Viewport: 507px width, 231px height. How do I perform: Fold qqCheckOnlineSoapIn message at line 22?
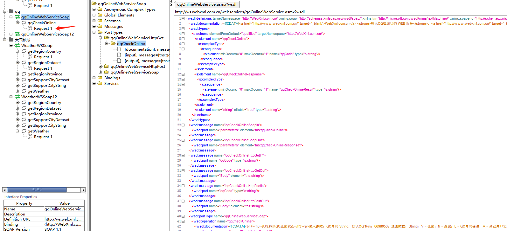pos(183,125)
